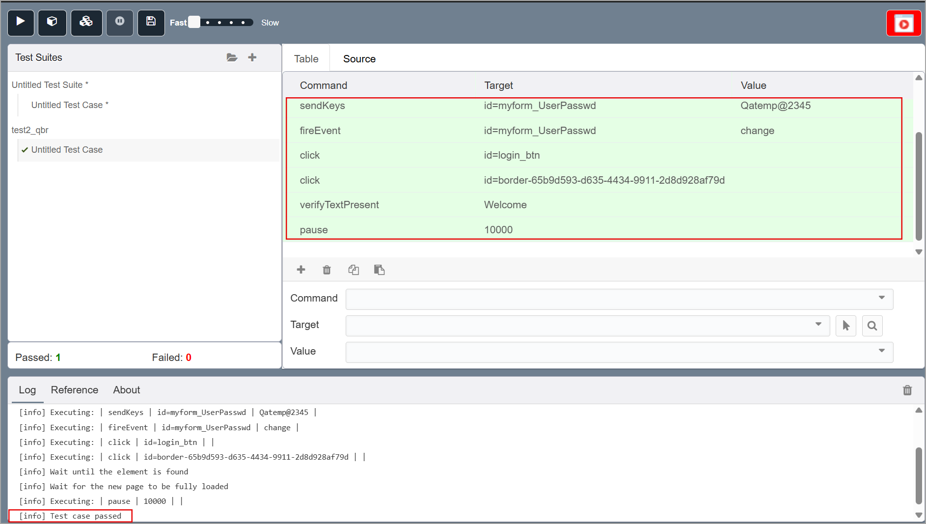The height and width of the screenshot is (524, 926).
Task: Delete the selected command (trash icon)
Action: 327,270
